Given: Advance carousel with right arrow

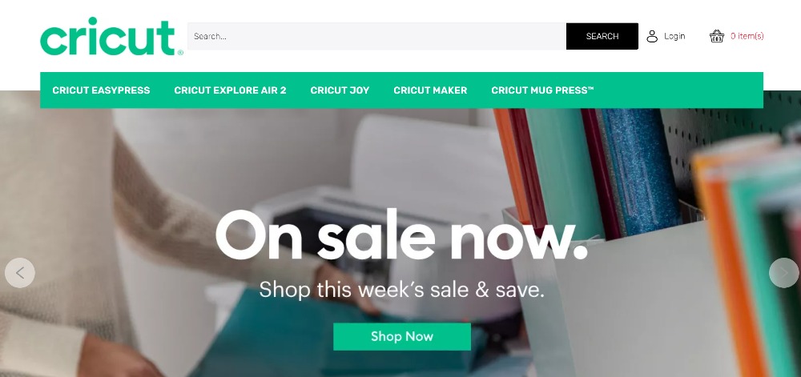Looking at the screenshot, I should pyautogui.click(x=783, y=273).
